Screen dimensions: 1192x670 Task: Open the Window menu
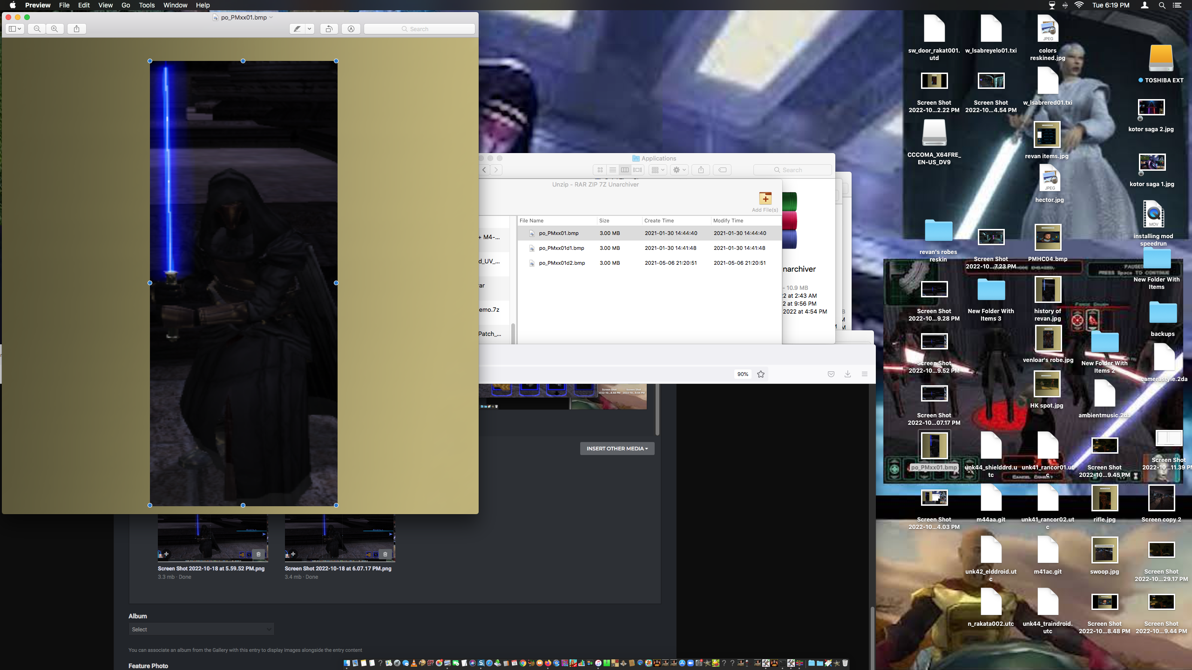tap(175, 5)
